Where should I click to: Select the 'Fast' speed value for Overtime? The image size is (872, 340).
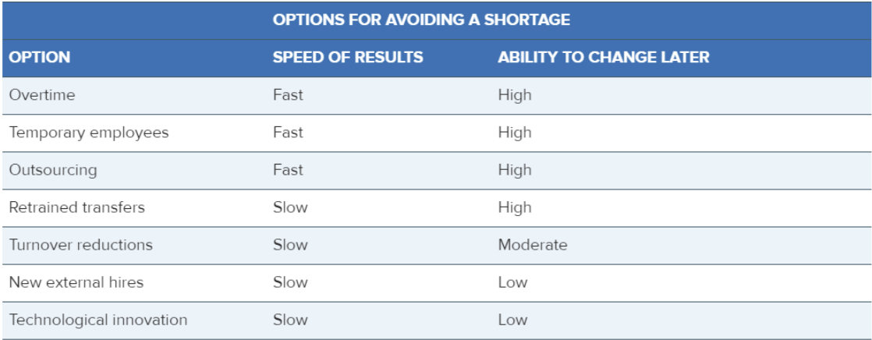[288, 95]
